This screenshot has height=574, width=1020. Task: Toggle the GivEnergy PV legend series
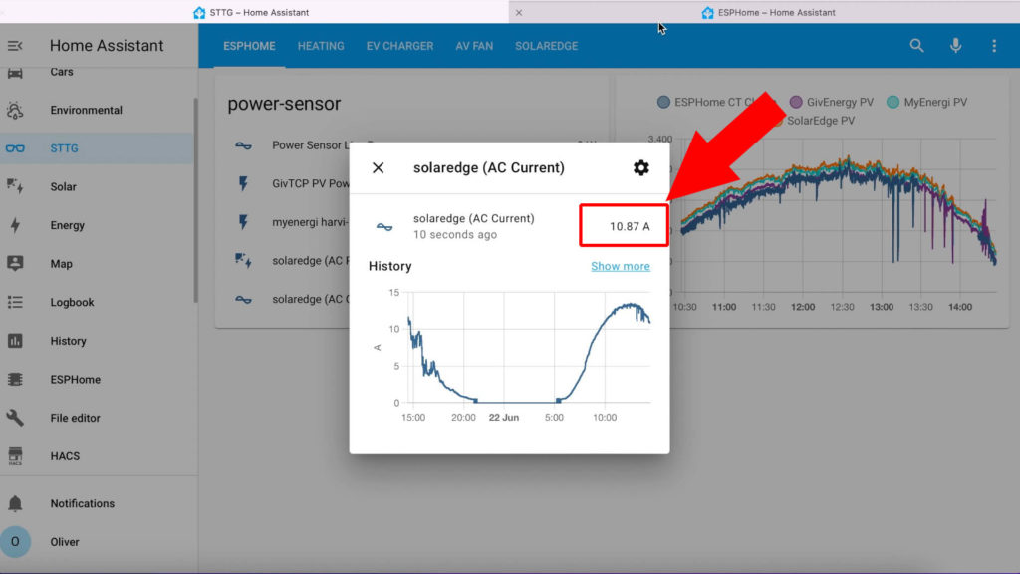pos(832,102)
